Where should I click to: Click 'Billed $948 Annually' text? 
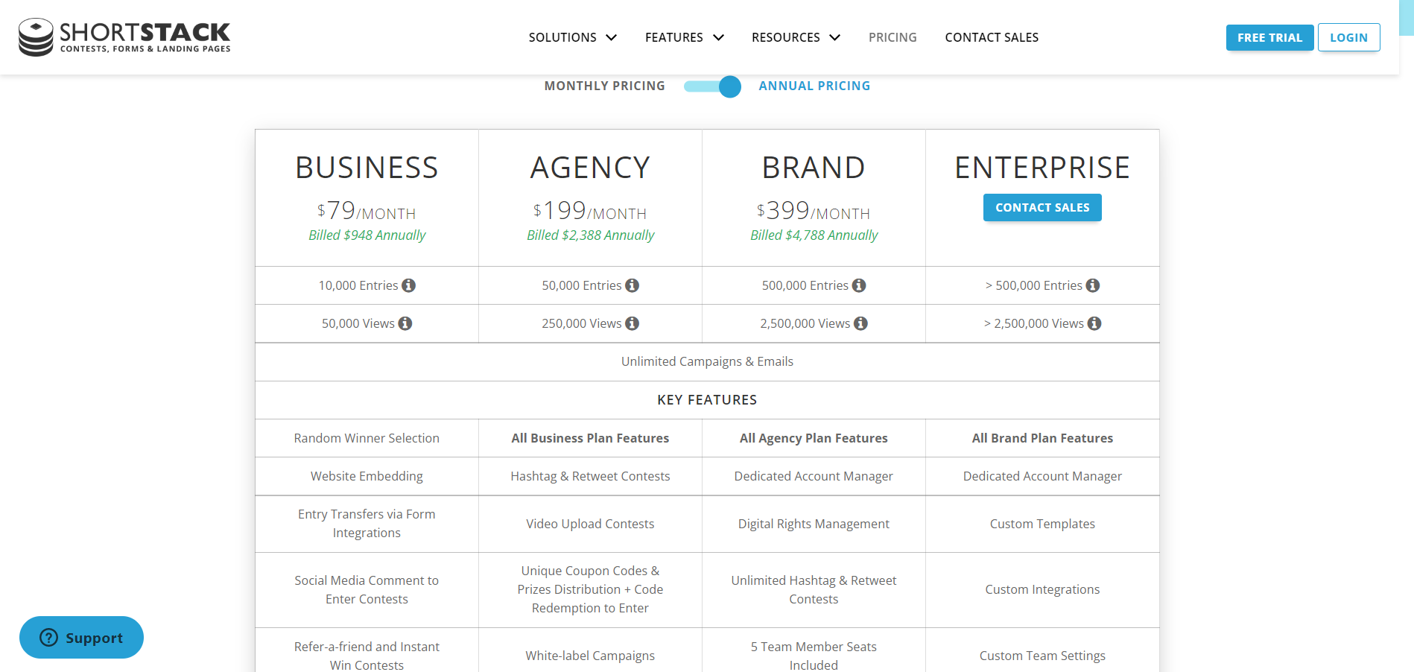(x=367, y=235)
